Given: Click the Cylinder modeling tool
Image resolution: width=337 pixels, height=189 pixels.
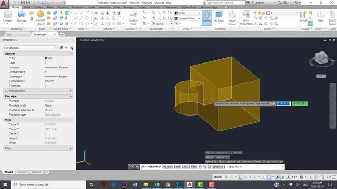Looking at the screenshot, I should (7, 17).
